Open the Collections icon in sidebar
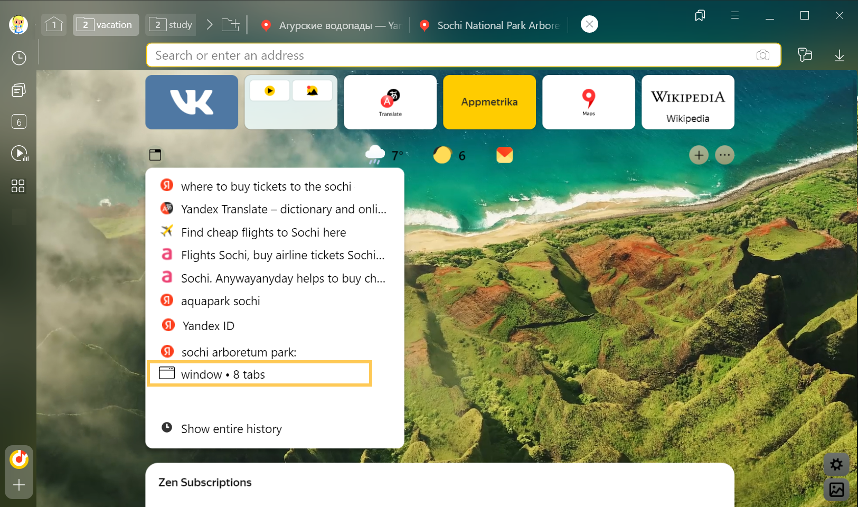Image resolution: width=858 pixels, height=507 pixels. [18, 90]
